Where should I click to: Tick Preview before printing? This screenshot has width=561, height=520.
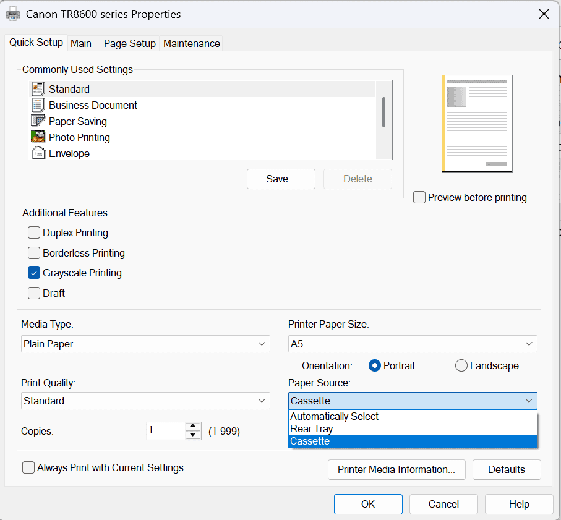tap(419, 198)
